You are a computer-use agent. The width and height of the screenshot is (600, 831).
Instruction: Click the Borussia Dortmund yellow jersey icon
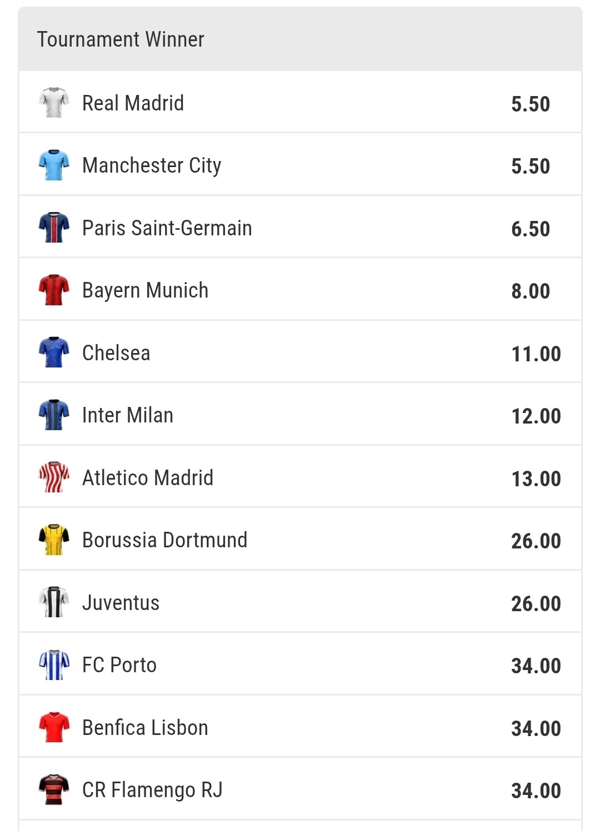[x=54, y=540]
